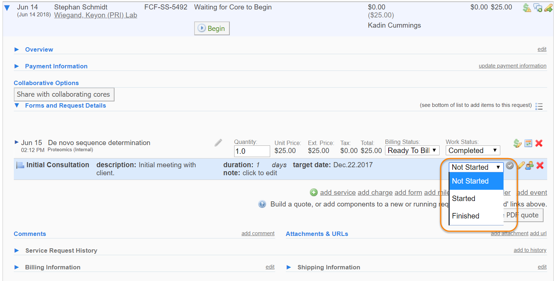Click the pencil with green arrow icon
Screen dimensions: 557x281
tap(548, 8)
